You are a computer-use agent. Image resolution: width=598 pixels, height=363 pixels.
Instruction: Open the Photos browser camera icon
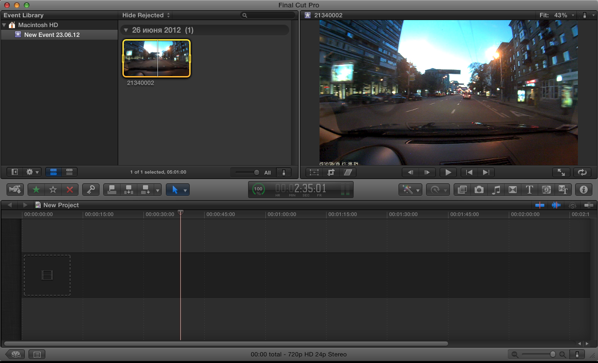pyautogui.click(x=479, y=190)
